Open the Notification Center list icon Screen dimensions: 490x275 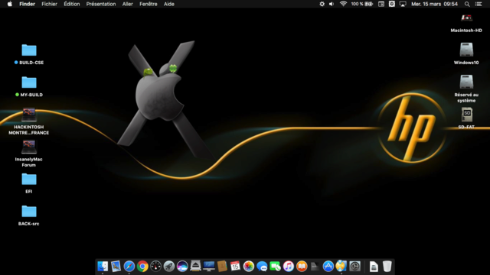479,4
